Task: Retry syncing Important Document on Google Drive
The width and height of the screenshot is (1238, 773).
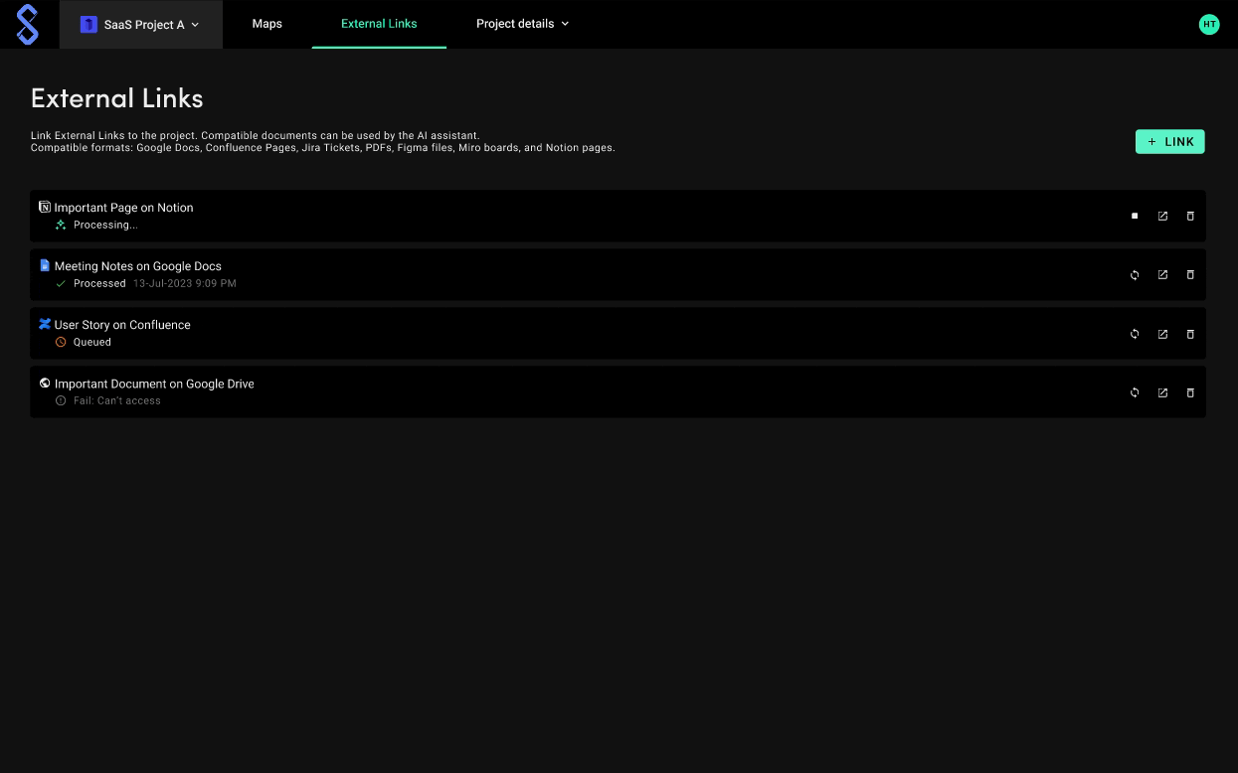Action: point(1135,392)
